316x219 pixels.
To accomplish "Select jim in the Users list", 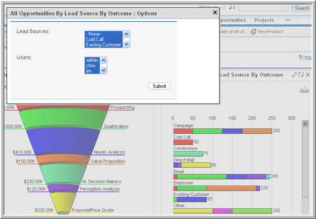I will tap(92, 71).
